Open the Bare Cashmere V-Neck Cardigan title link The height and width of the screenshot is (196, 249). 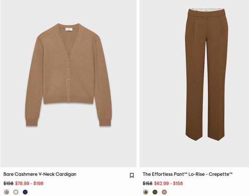tap(40, 174)
